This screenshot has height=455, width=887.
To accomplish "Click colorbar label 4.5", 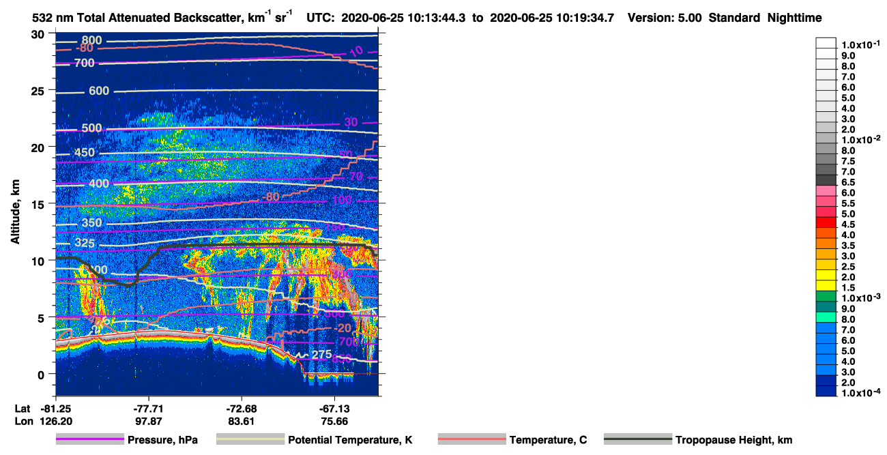I will [849, 224].
